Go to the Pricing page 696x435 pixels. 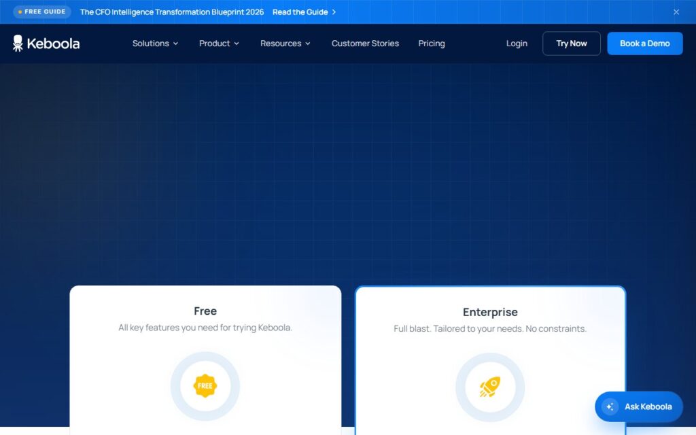(x=432, y=43)
